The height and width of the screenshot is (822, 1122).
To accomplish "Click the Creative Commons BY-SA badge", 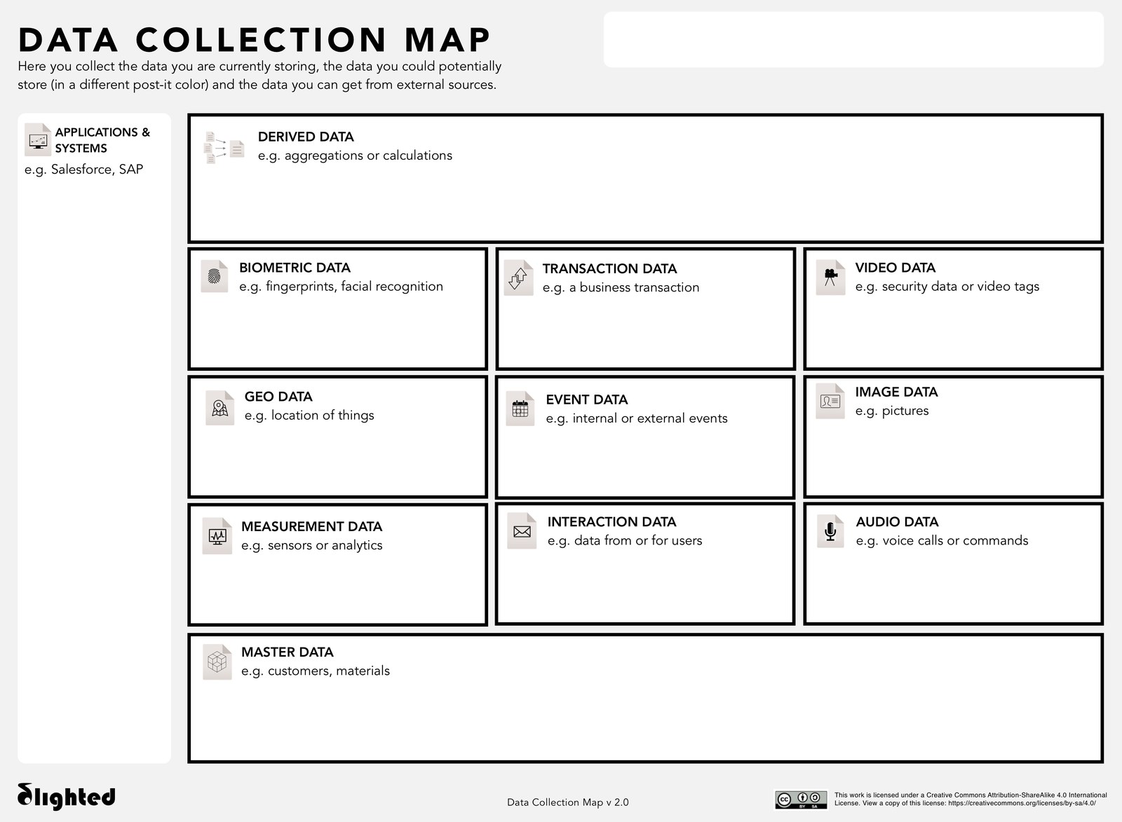I will pyautogui.click(x=801, y=800).
